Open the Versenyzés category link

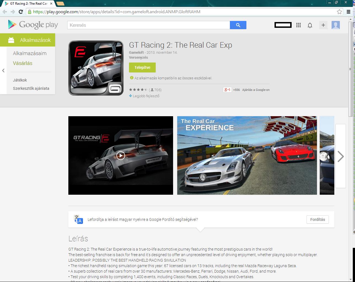coord(138,58)
